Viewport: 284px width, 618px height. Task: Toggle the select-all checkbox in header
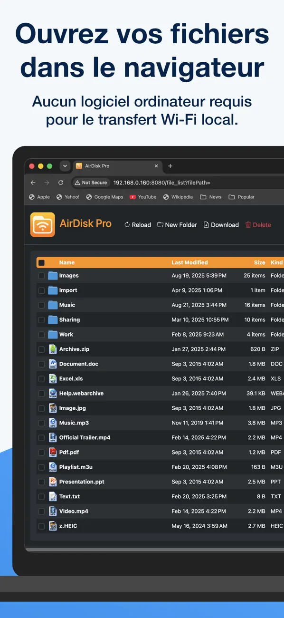[x=41, y=263]
